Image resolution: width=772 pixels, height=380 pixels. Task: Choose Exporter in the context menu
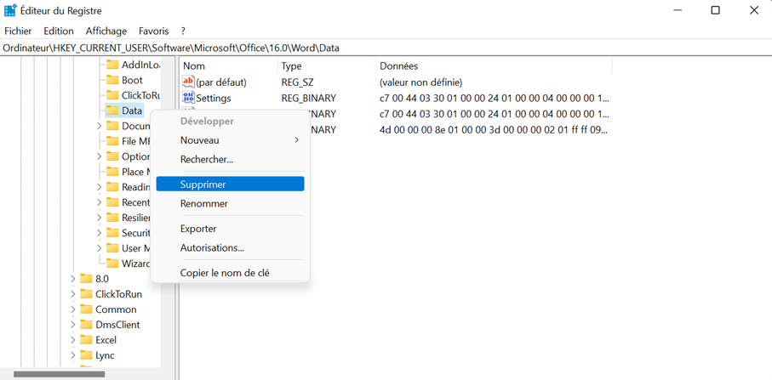click(x=230, y=229)
